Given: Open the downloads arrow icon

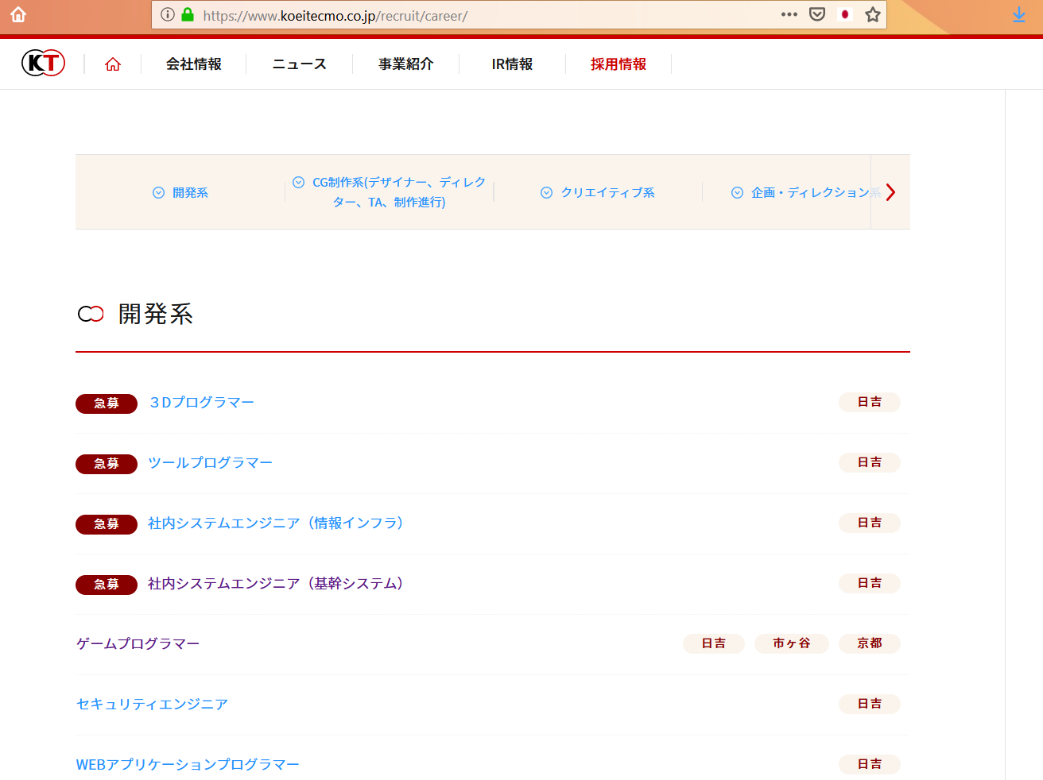Looking at the screenshot, I should point(1019,14).
